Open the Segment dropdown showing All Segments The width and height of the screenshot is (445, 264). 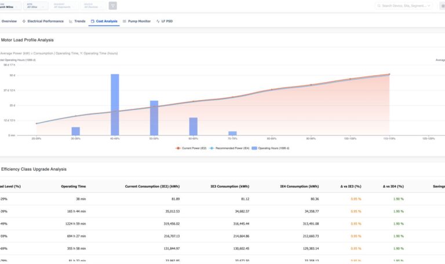64,6
